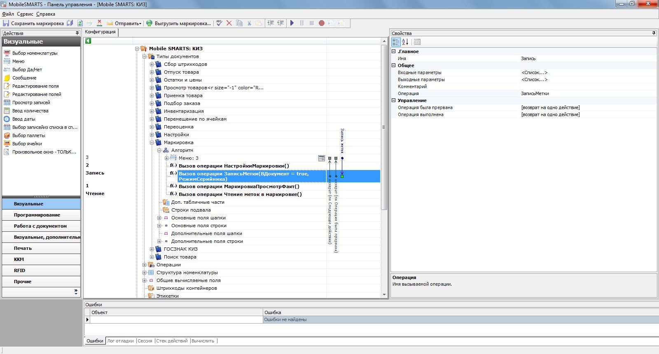Collapse the Алгоритм node

pyautogui.click(x=159, y=150)
